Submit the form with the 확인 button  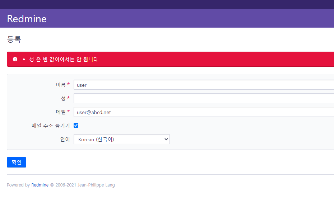pyautogui.click(x=17, y=162)
